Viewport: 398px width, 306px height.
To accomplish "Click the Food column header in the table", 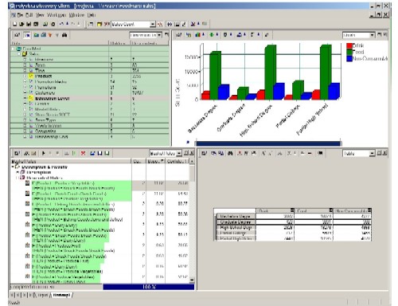I will 314,210.
